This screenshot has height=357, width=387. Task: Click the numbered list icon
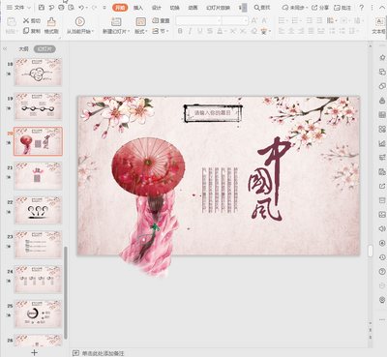pyautogui.click(x=295, y=20)
